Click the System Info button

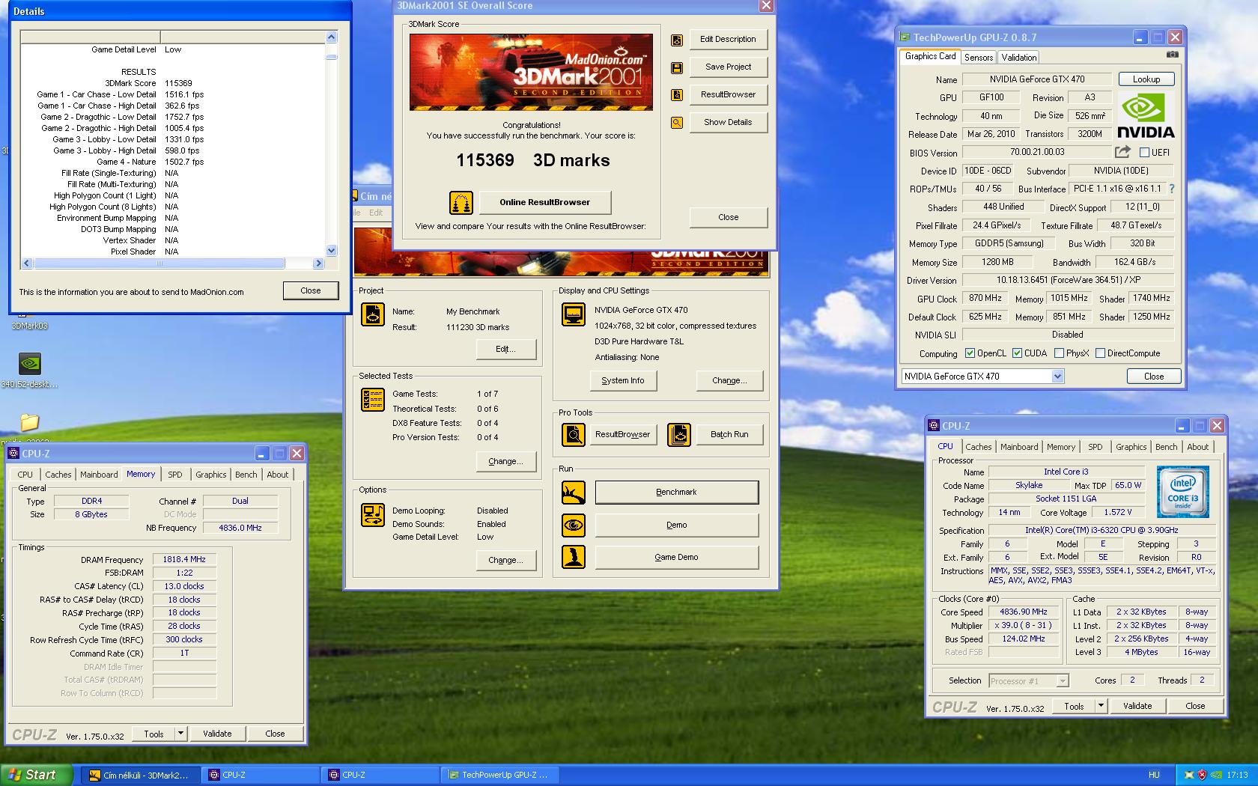point(623,380)
